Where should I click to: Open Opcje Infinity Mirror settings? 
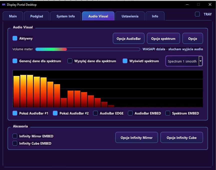(136, 138)
